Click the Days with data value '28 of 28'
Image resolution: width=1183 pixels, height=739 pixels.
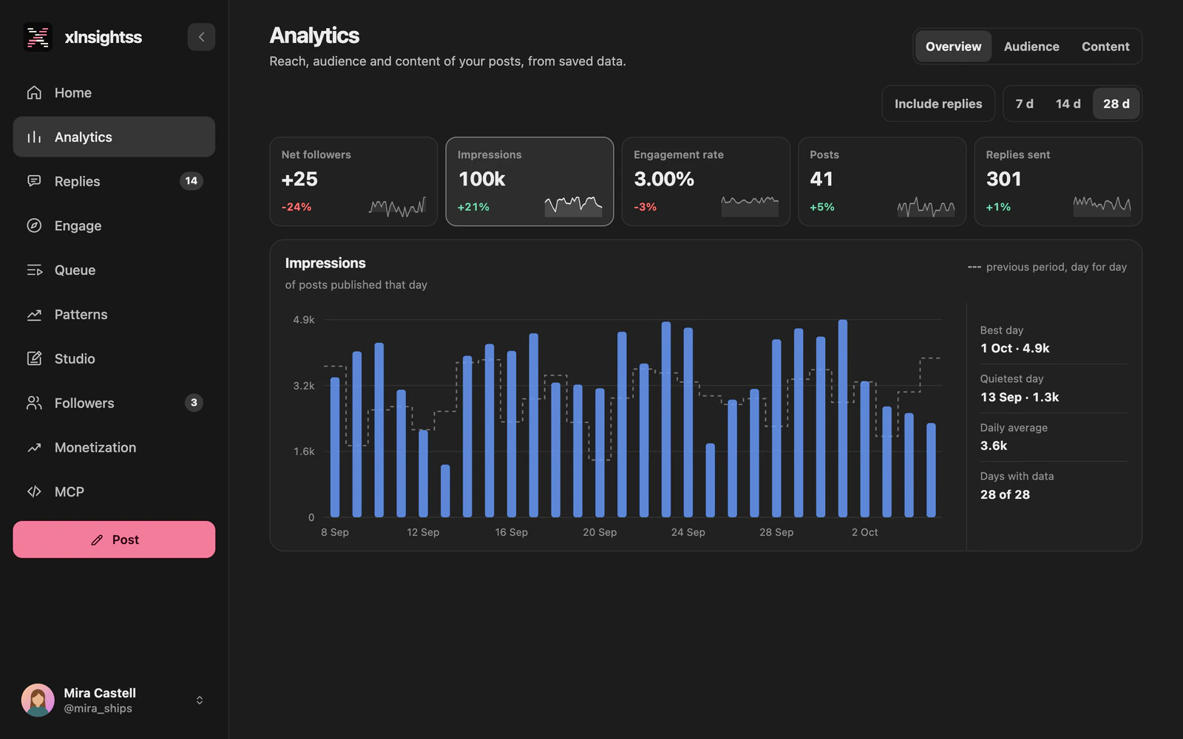click(1005, 494)
